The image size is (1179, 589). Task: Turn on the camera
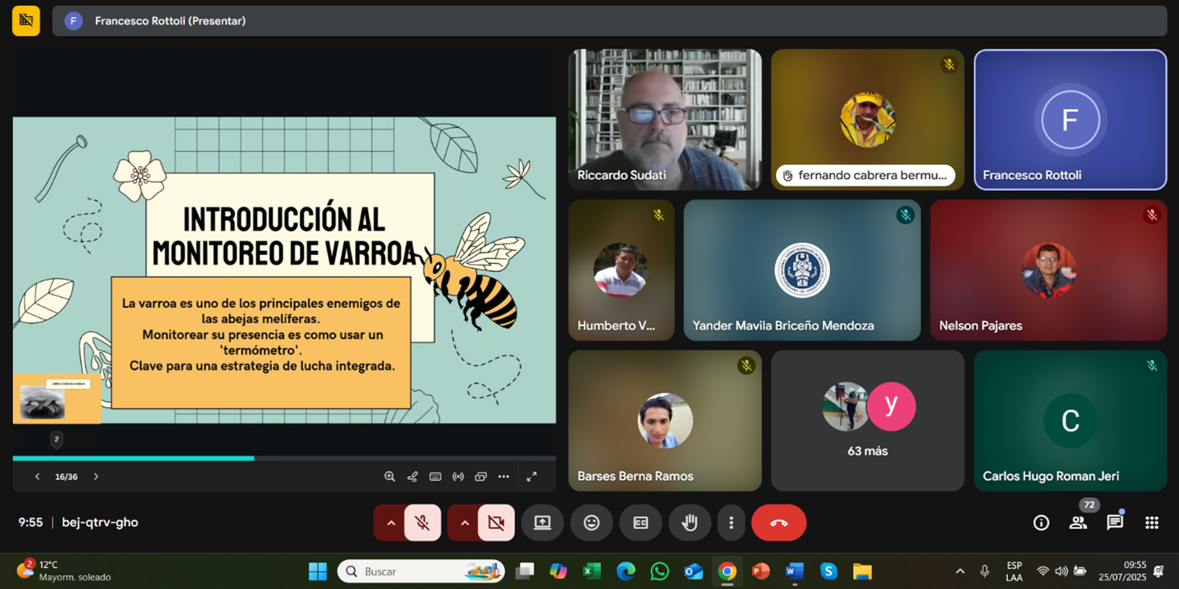[496, 523]
